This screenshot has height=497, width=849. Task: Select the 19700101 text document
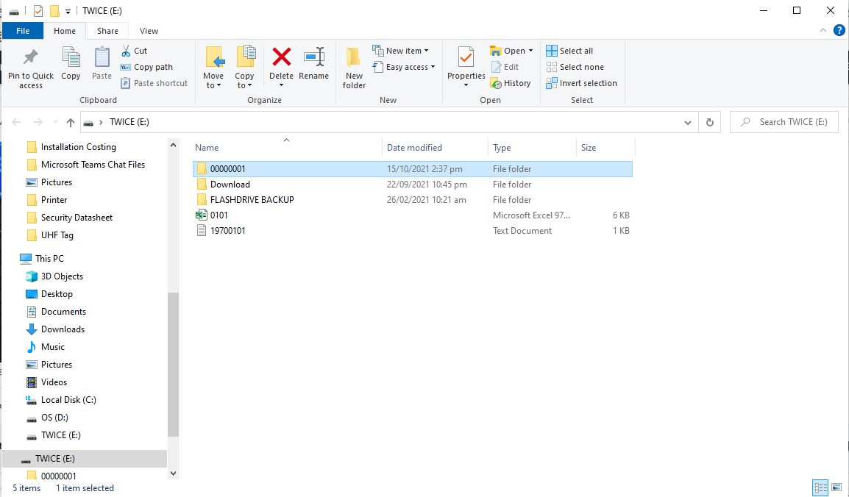[x=413, y=230]
